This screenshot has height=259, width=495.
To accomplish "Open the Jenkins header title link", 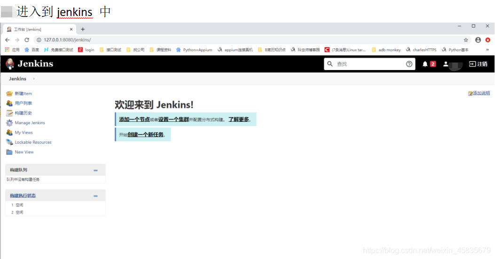I will [x=35, y=64].
